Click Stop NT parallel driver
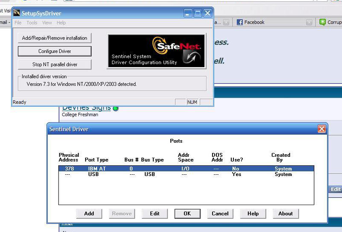Image resolution: width=342 pixels, height=232 pixels. 55,65
